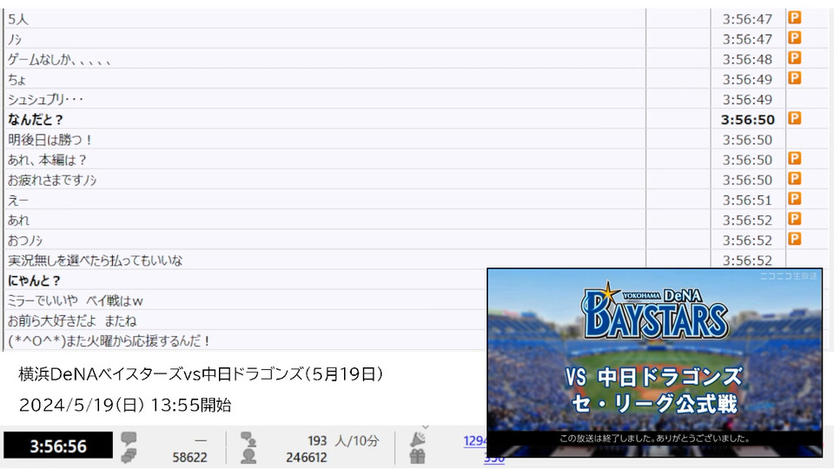
Task: Click the P badge on the えー row
Action: (x=794, y=200)
